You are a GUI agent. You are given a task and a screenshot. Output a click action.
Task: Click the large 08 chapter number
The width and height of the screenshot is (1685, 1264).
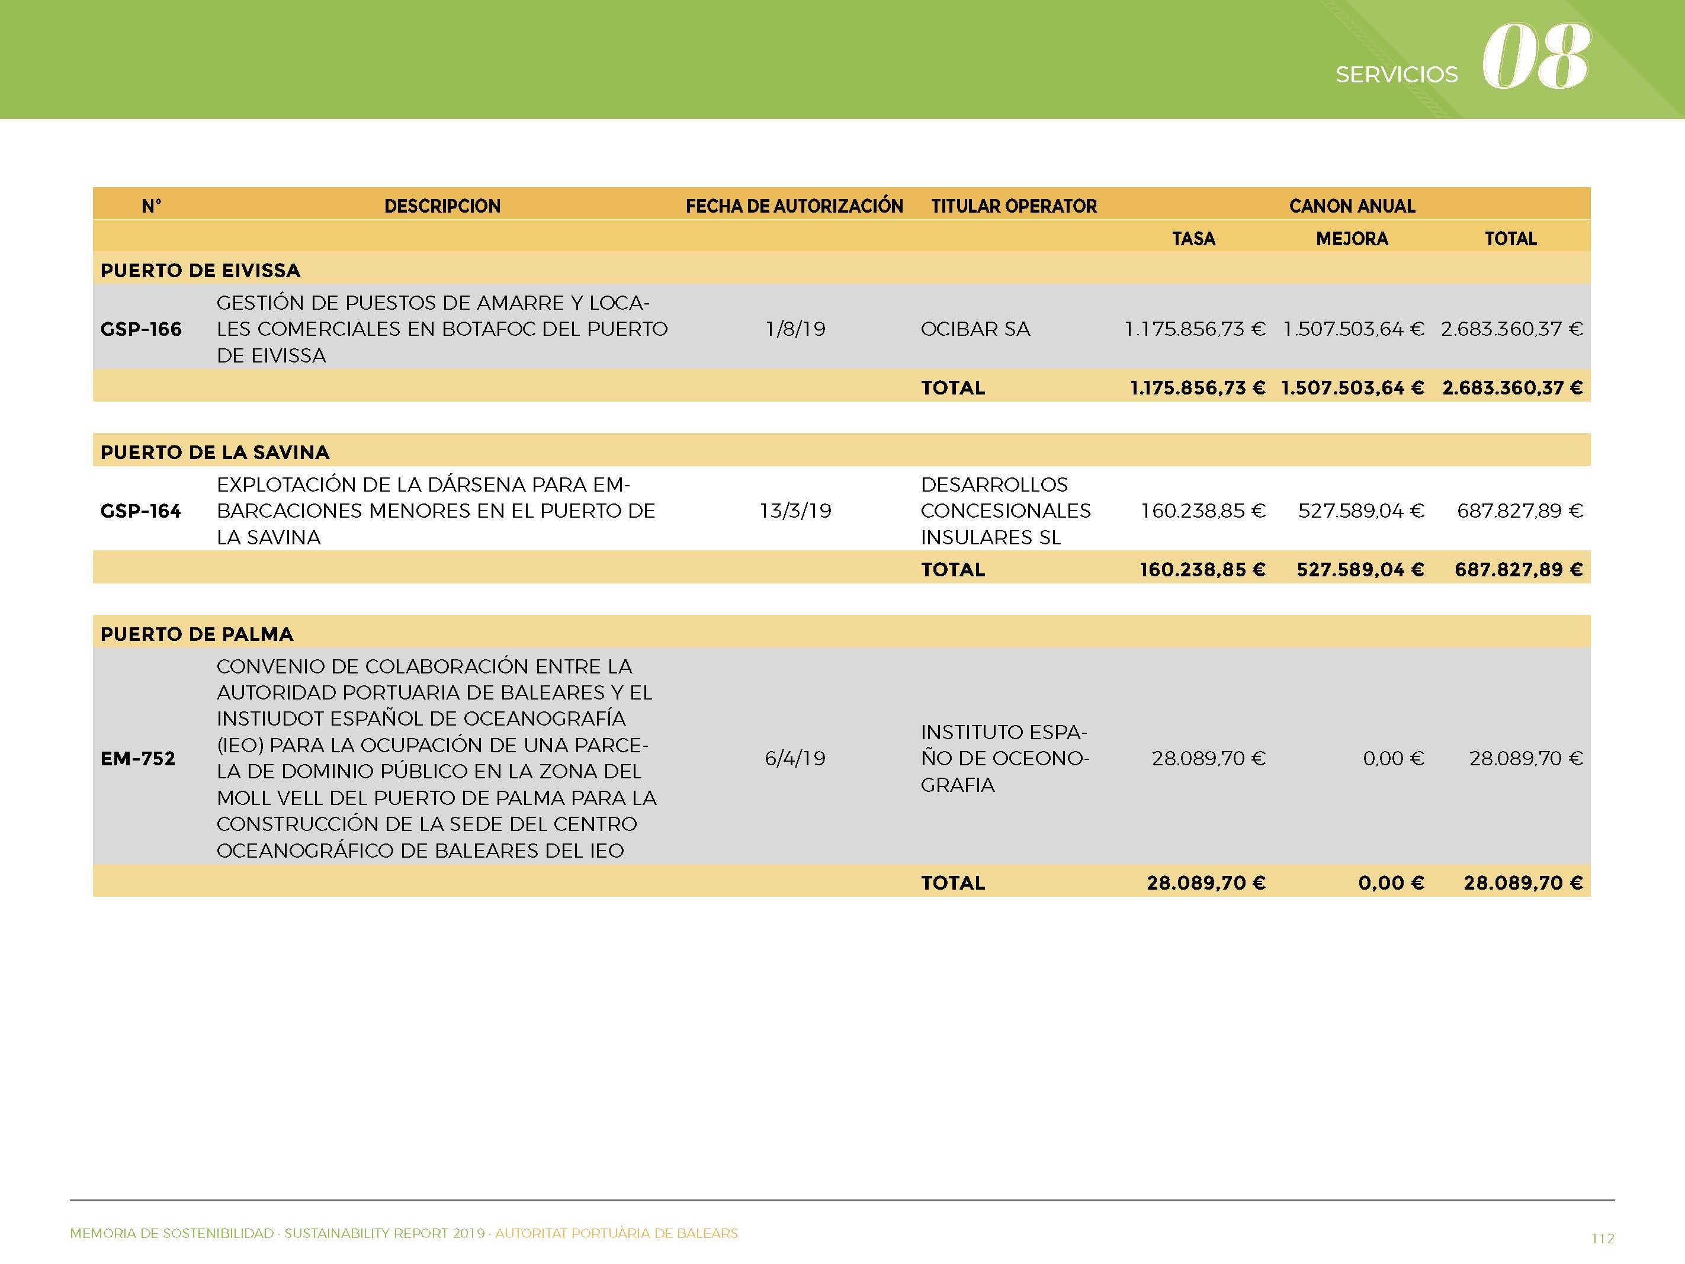point(1536,56)
